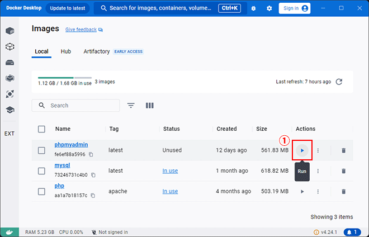Screen dimensions: 369x237
Task: Open the Learning Center sidebar icon
Action: [x=10, y=110]
